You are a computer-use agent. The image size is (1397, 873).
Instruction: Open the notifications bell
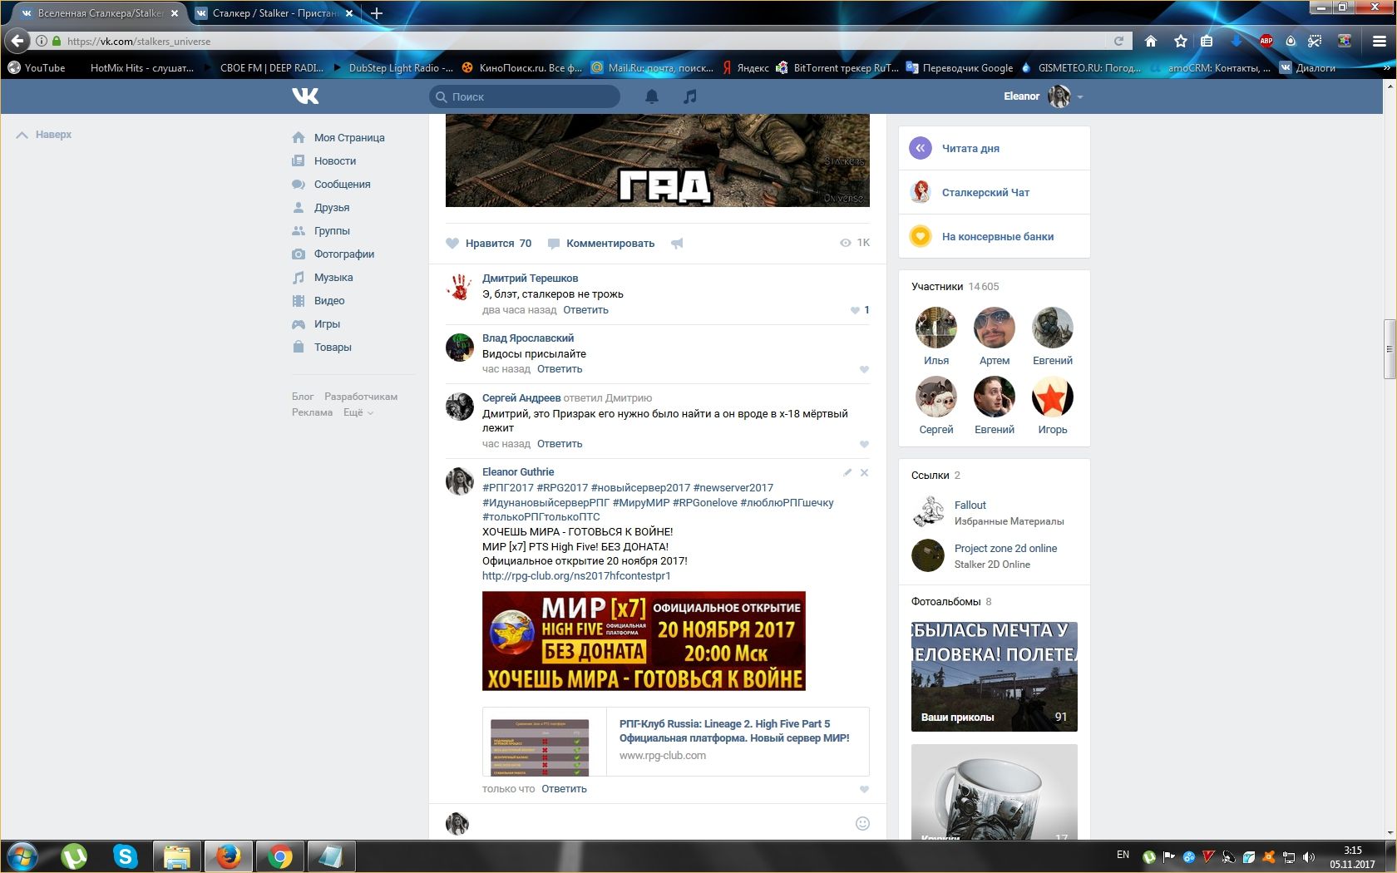pos(652,96)
